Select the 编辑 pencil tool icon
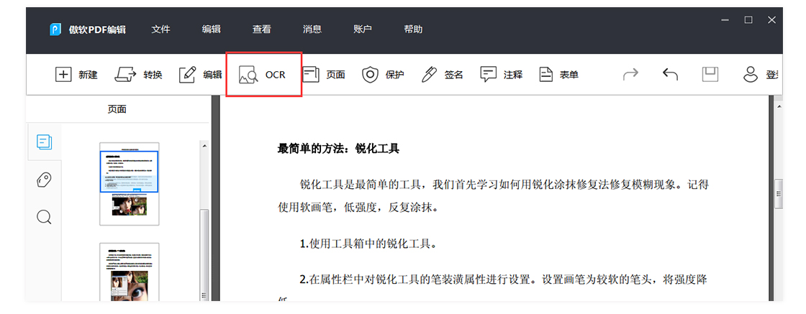The image size is (806, 314). [188, 75]
